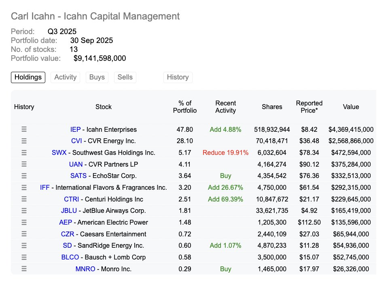Switch to the Sells tab

click(x=125, y=77)
